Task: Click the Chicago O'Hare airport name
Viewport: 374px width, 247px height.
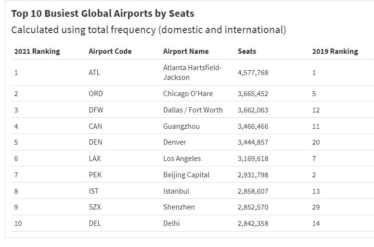Action: pos(188,94)
